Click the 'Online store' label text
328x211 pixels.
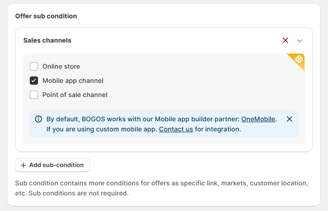[61, 66]
